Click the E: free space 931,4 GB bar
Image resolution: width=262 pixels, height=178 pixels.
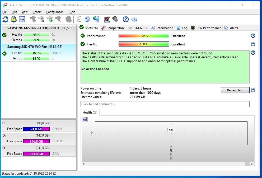(x=36, y=154)
